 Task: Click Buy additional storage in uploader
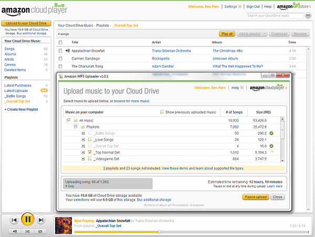point(154,200)
